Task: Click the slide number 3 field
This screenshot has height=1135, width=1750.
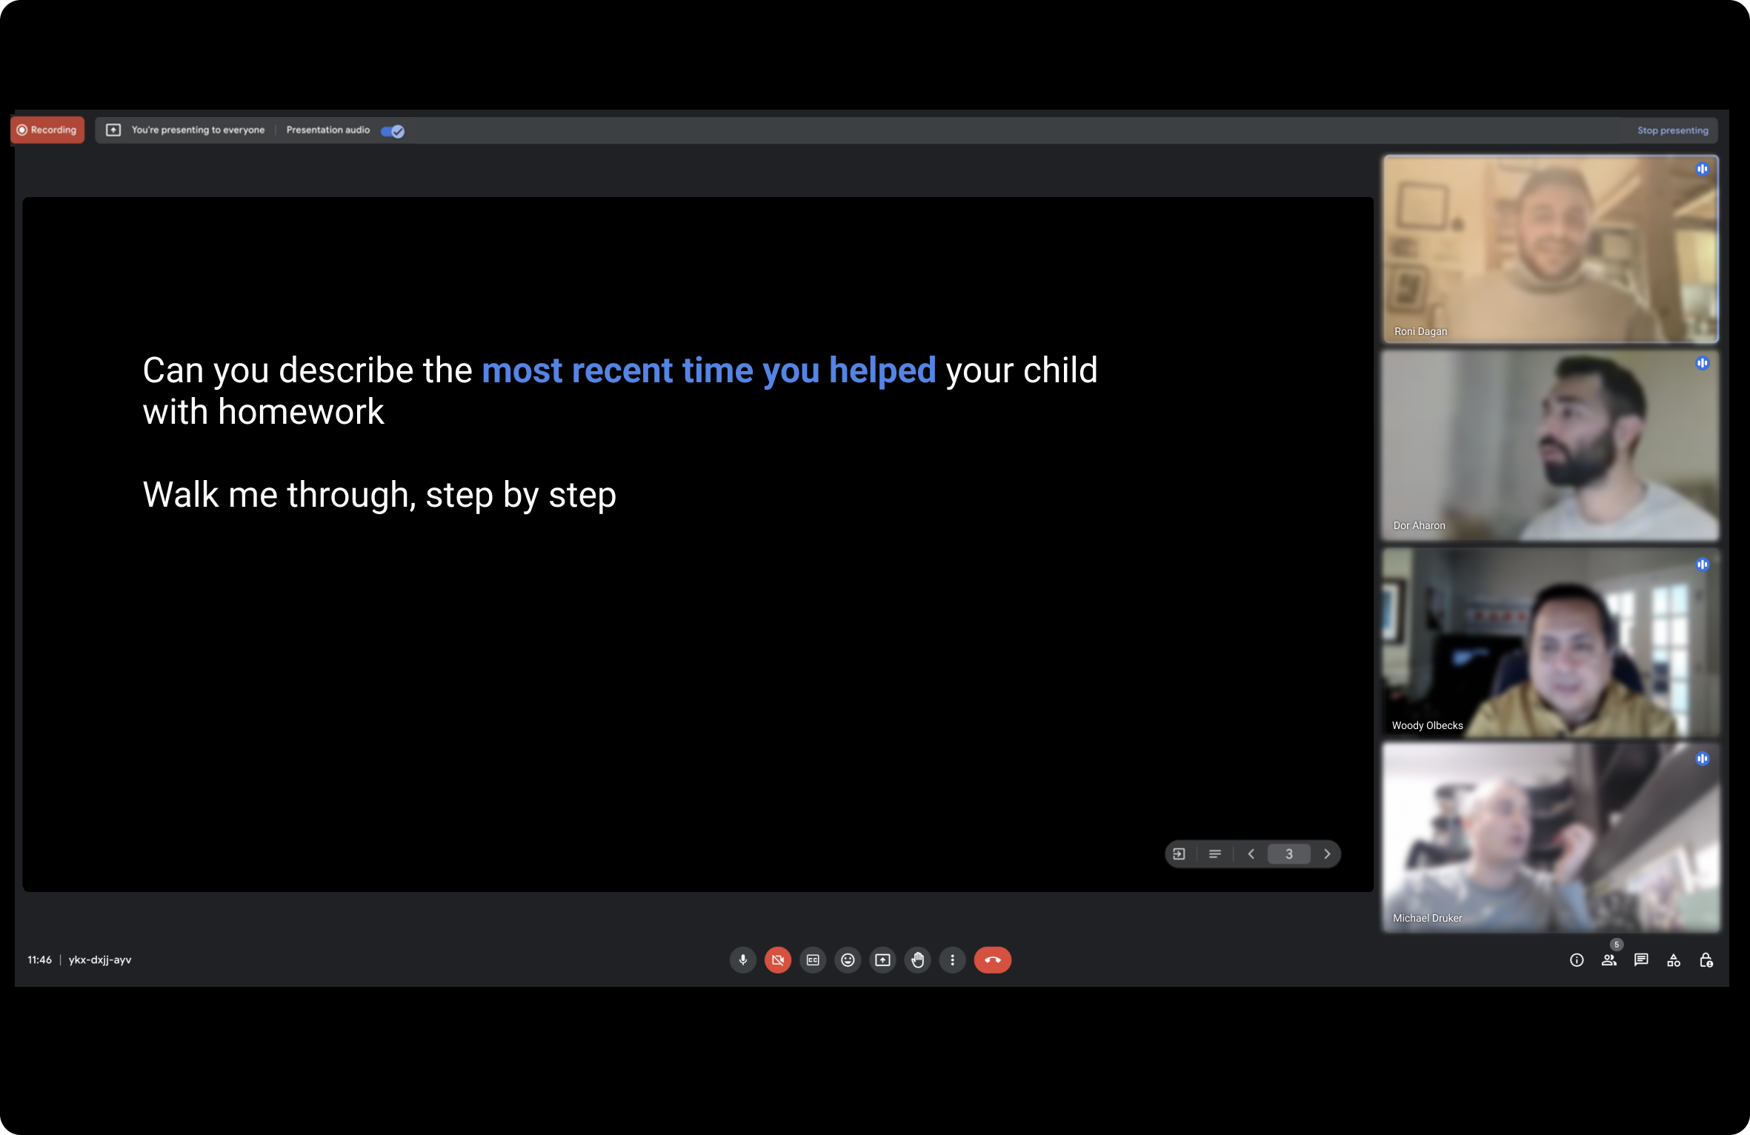Action: [1288, 854]
